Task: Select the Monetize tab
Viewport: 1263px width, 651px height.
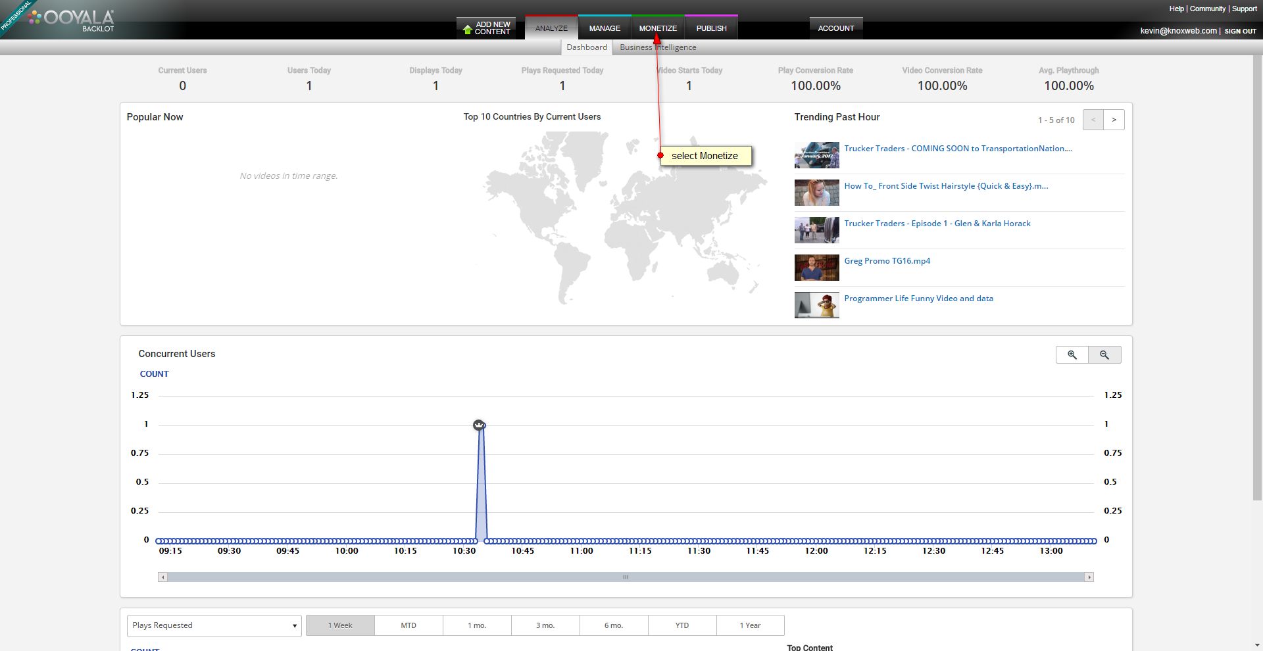Action: 658,28
